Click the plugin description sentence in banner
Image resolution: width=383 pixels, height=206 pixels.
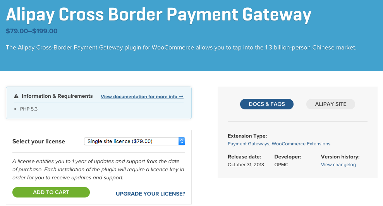[181, 48]
